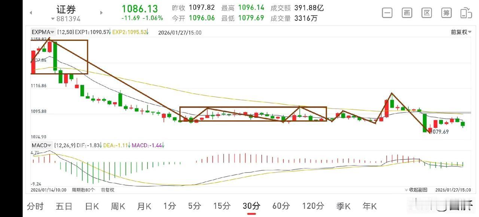Viewport: 479px width, 217px height.
Task: Click left arrow beside the 证券 title
Action: [x=31, y=12]
